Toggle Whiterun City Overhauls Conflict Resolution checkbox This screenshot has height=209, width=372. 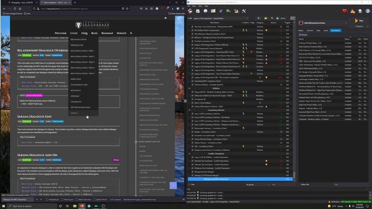pos(192,168)
